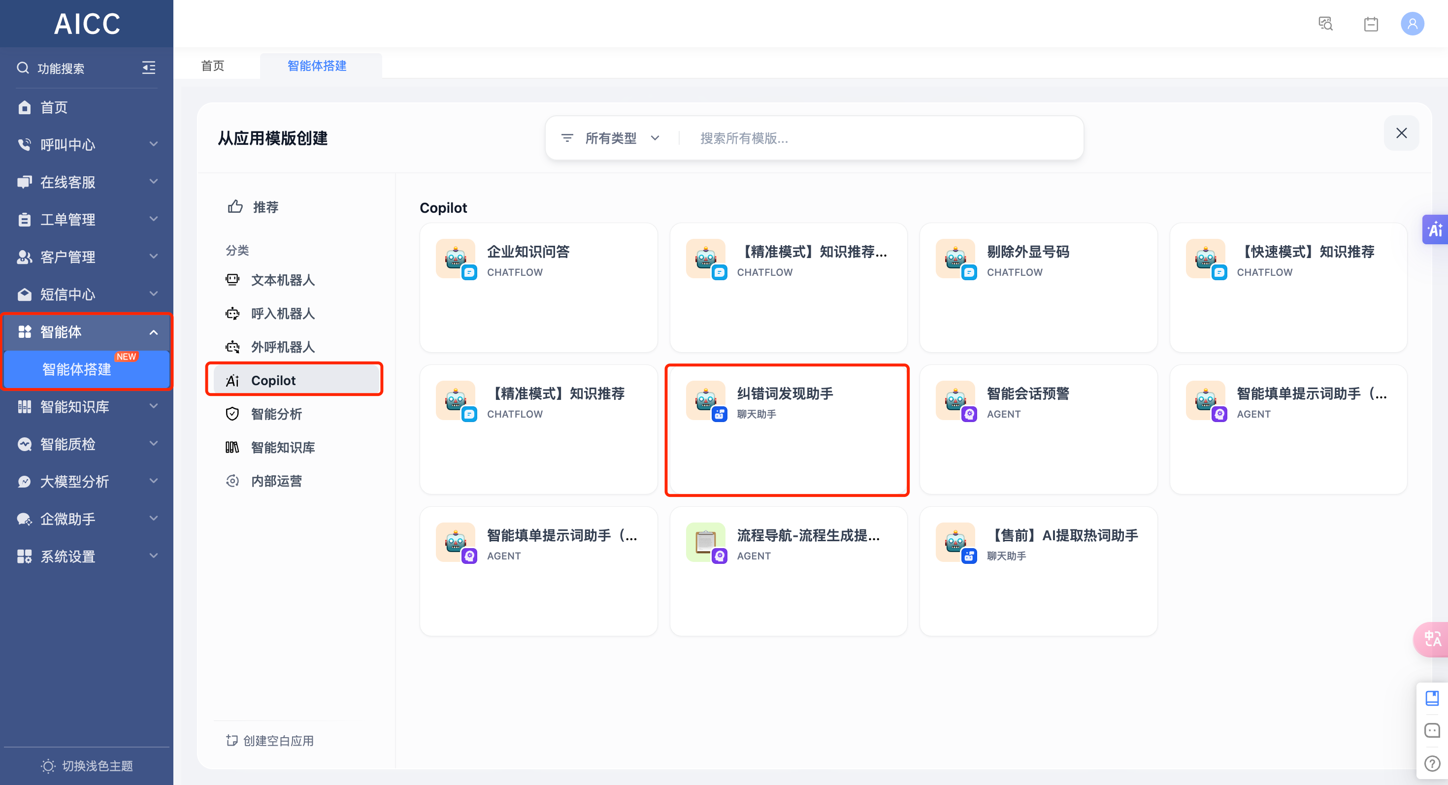Click the books icon beside 智能知识库 category

232,447
